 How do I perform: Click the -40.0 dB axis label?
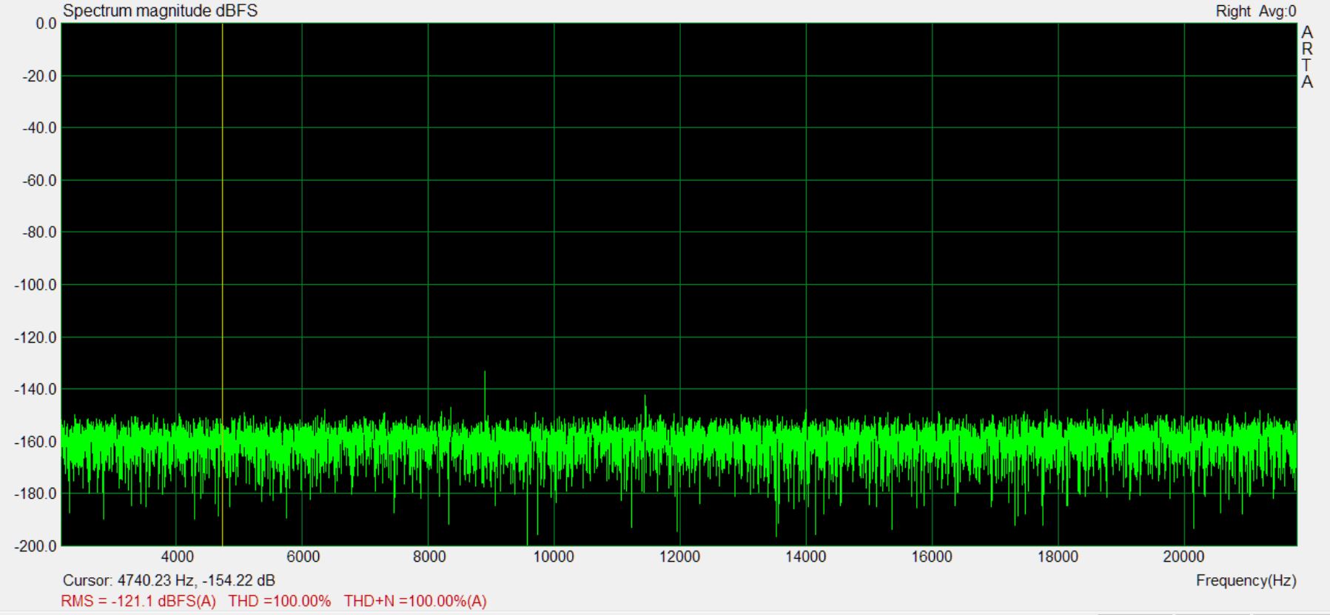pyautogui.click(x=38, y=128)
